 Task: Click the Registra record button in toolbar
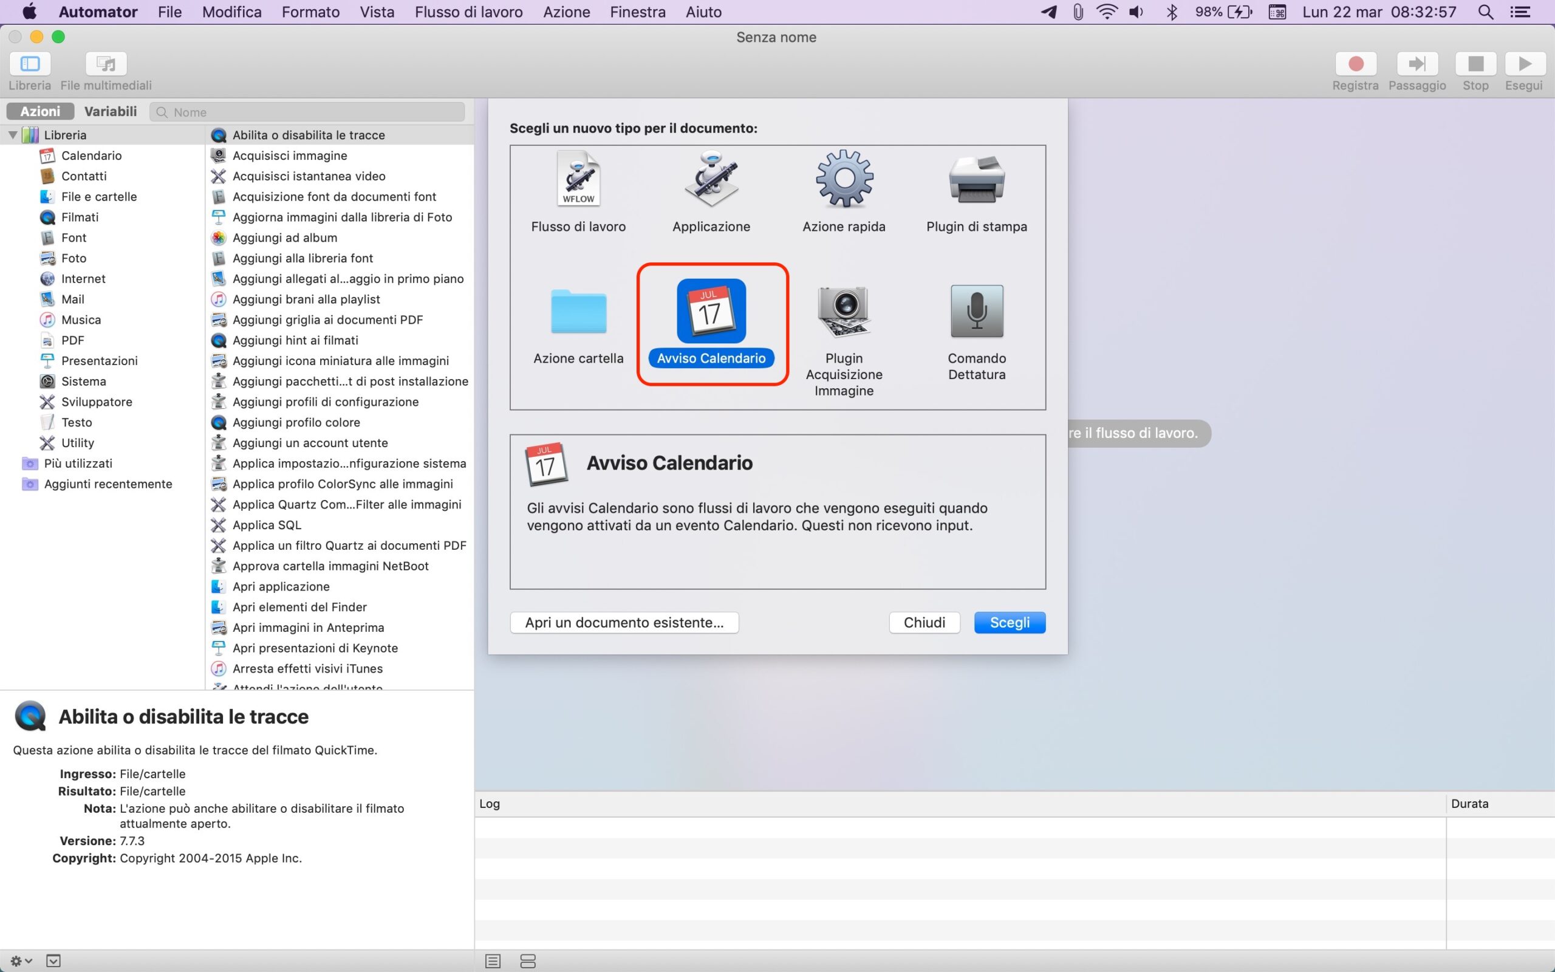pos(1355,64)
